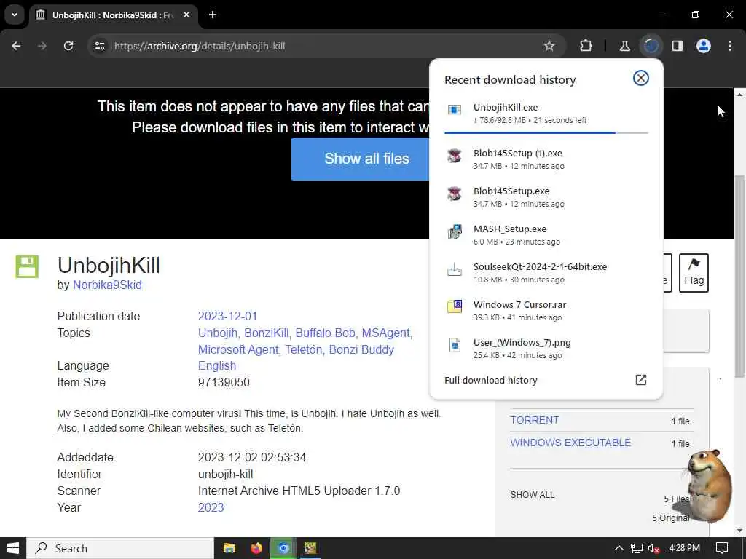Screen dimensions: 746x559
Task: Open Chrome three-dot menu
Action: tap(730, 46)
